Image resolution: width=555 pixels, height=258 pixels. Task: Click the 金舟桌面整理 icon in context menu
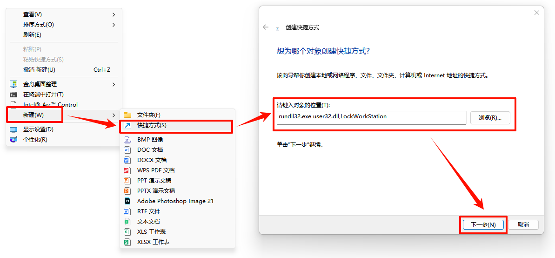pos(13,84)
